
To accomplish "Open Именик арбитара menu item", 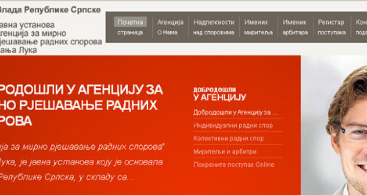I will (295, 27).
